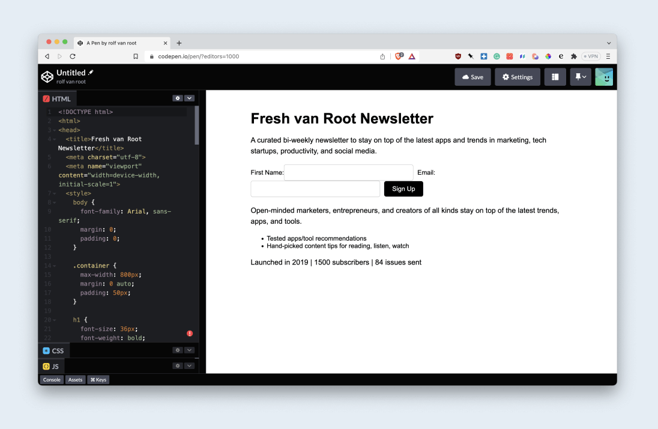
Task: Collapse the h1 rule fold arrow
Action: click(55, 320)
